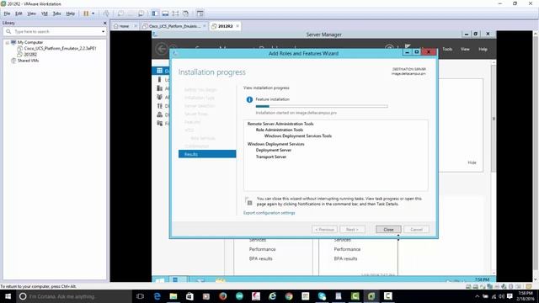Click the 'Deployment Server' entry
Image resolution: width=539 pixels, height=303 pixels.
click(x=273, y=150)
